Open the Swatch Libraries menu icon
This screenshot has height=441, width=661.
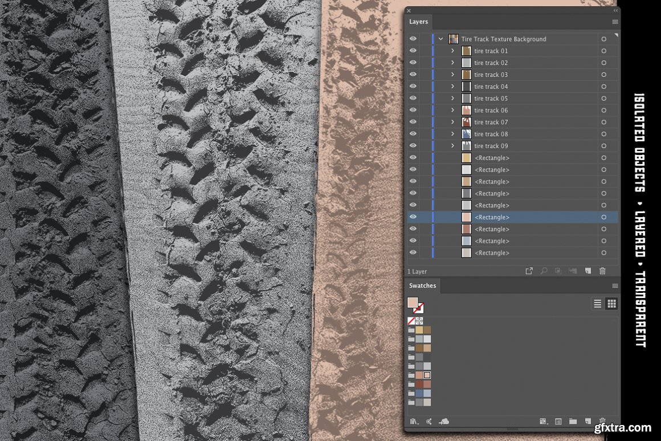[x=414, y=422]
